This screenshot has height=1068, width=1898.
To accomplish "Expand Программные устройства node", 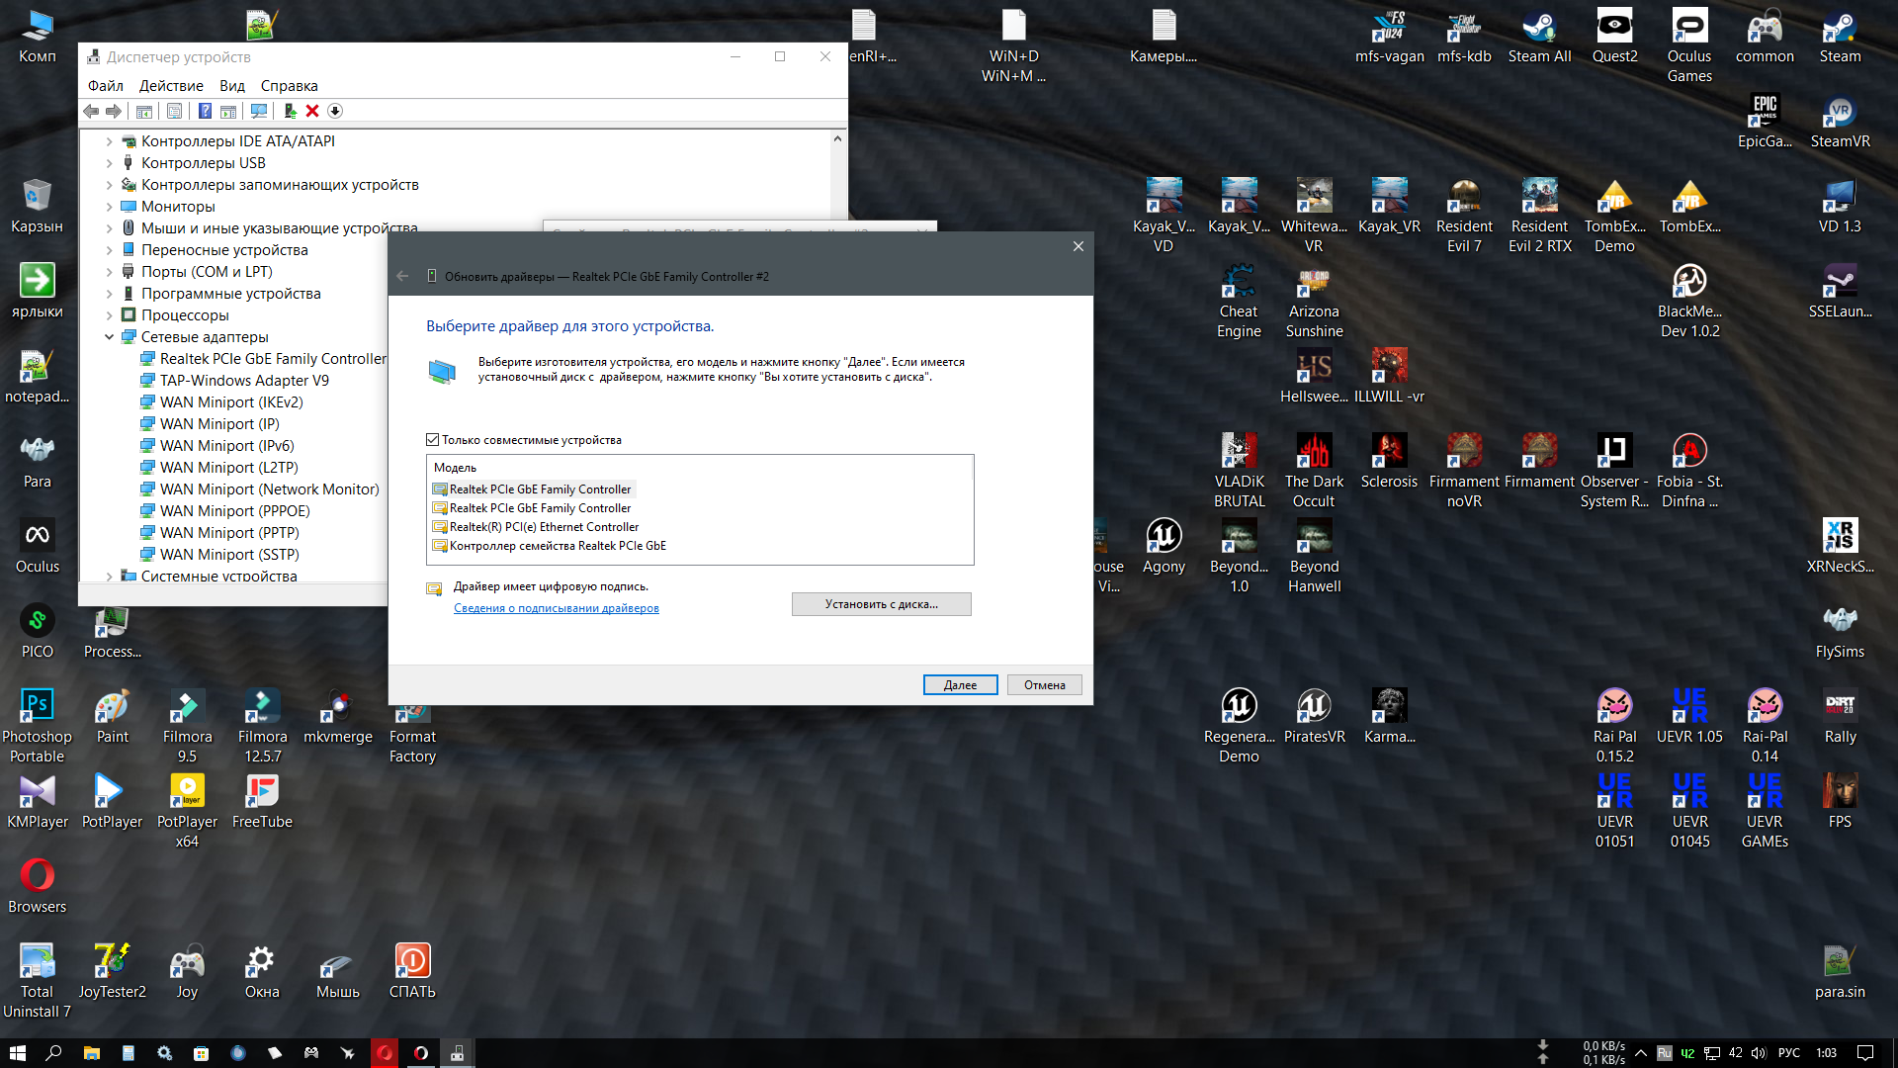I will (109, 294).
